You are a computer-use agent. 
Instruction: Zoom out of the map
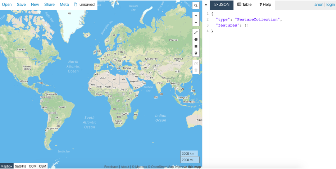click(x=196, y=23)
